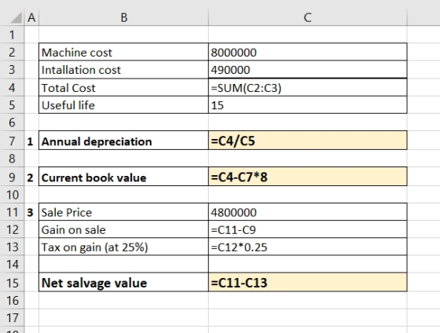Click the cell containing 4800000
Viewport: 440px width, 333px height.
[x=307, y=212]
